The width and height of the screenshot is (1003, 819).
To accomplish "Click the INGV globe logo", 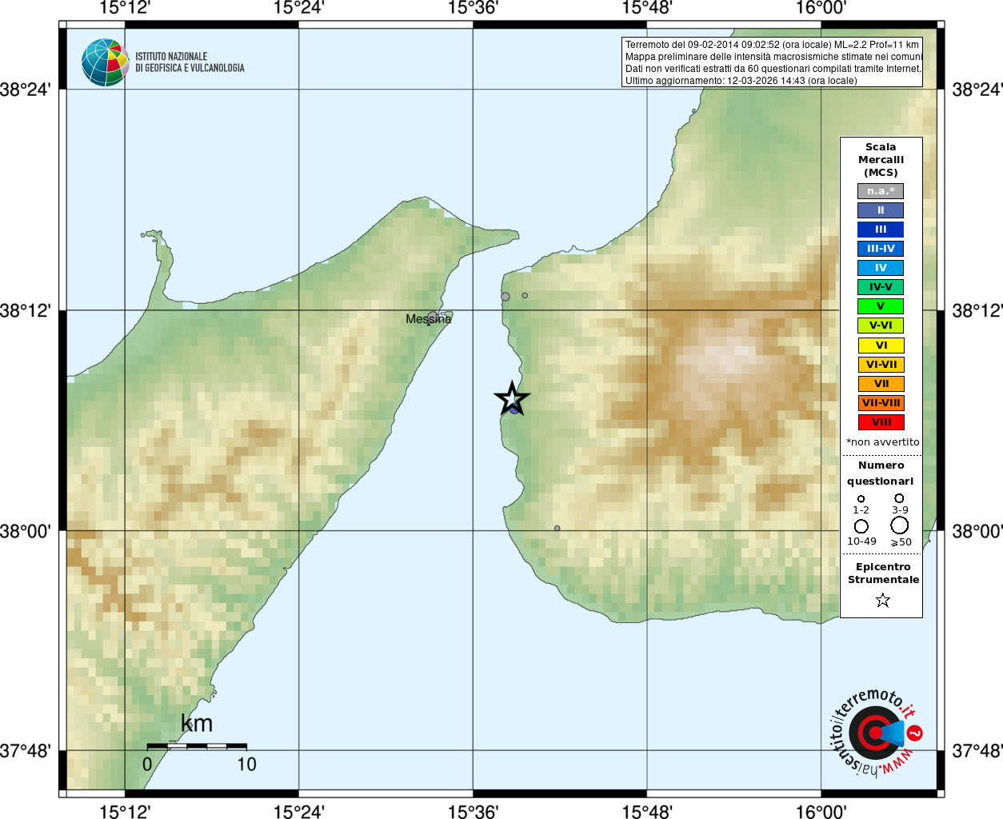I will point(106,62).
